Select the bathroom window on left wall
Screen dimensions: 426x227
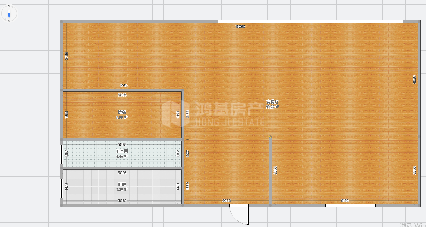62,154
